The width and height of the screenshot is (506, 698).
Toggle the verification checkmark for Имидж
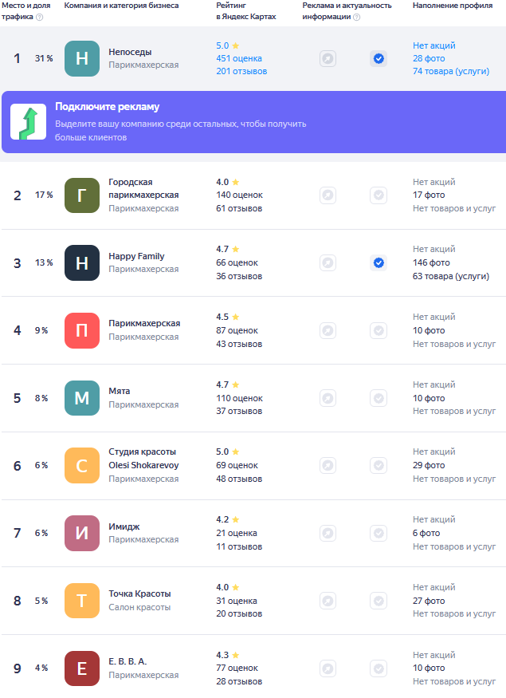pyautogui.click(x=379, y=533)
